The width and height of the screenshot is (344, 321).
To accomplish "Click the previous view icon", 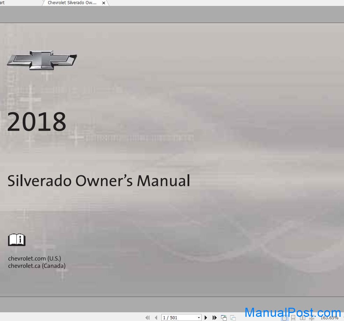I will (224, 318).
